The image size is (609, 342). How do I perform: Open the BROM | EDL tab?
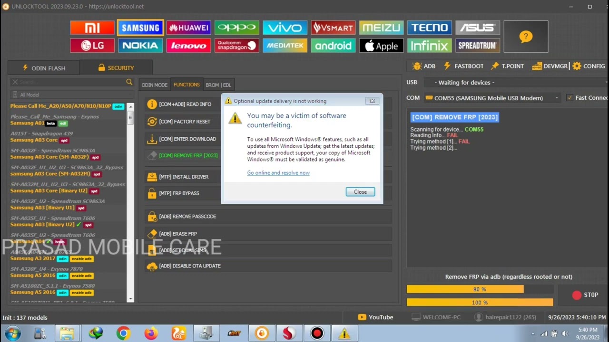click(x=218, y=85)
